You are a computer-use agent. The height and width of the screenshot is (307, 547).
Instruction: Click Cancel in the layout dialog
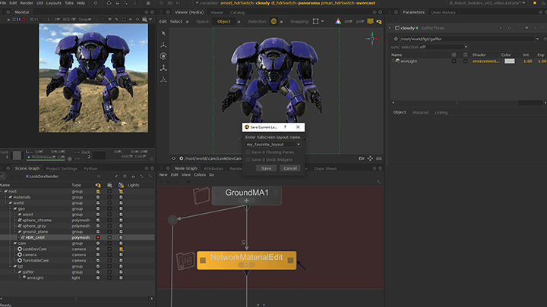pyautogui.click(x=289, y=168)
